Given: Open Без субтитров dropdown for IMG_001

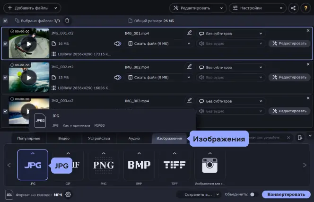Looking at the screenshot, I should 230,34.
